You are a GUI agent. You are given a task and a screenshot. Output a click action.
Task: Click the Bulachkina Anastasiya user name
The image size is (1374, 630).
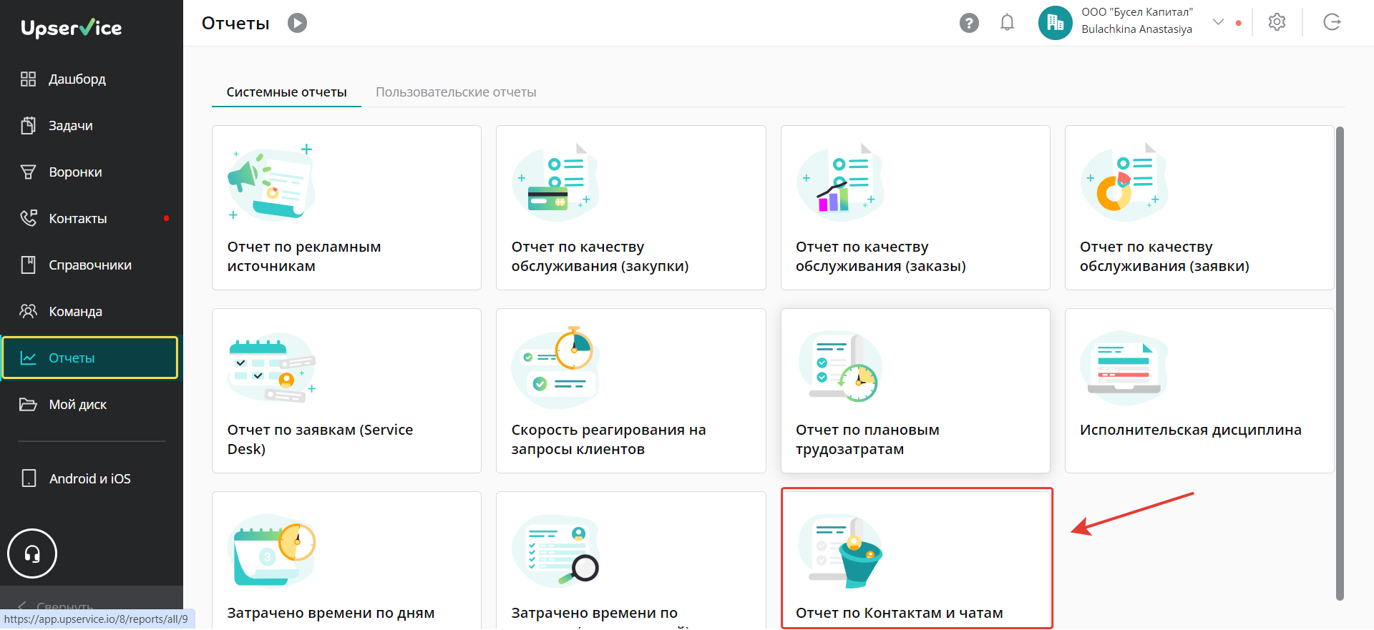[1136, 29]
